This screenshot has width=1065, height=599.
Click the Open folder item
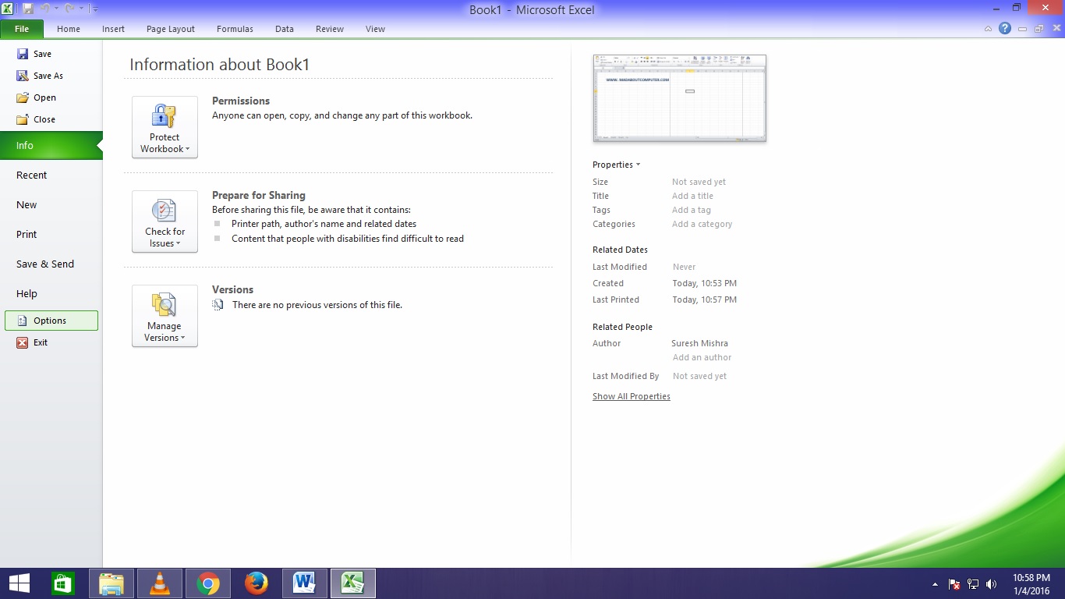[36, 97]
